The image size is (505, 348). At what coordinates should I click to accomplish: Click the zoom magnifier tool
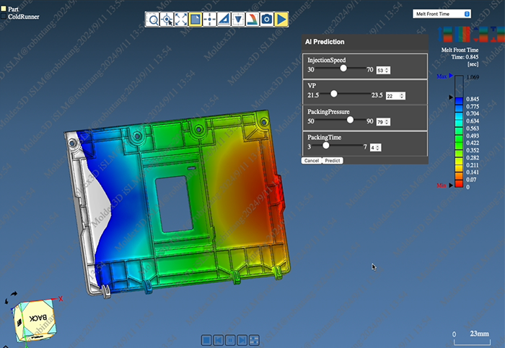coord(154,19)
